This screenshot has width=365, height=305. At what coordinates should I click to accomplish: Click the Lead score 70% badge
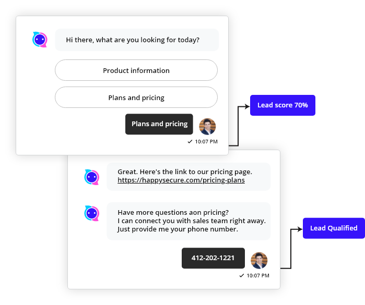point(282,105)
